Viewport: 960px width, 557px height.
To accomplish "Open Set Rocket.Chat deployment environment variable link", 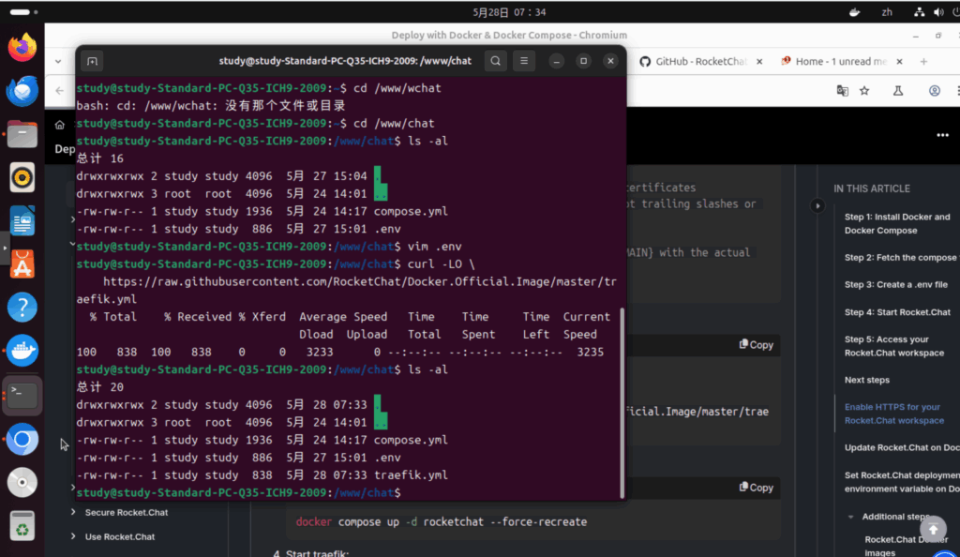I will tap(902, 482).
